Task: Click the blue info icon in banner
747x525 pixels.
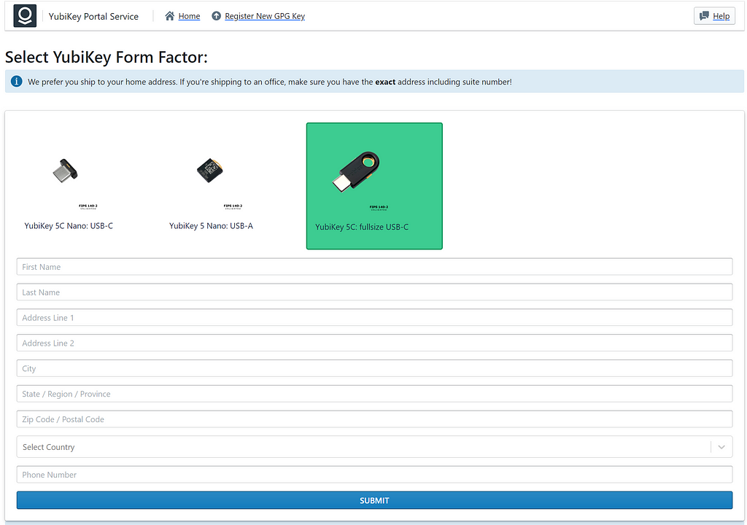Action: pos(17,82)
